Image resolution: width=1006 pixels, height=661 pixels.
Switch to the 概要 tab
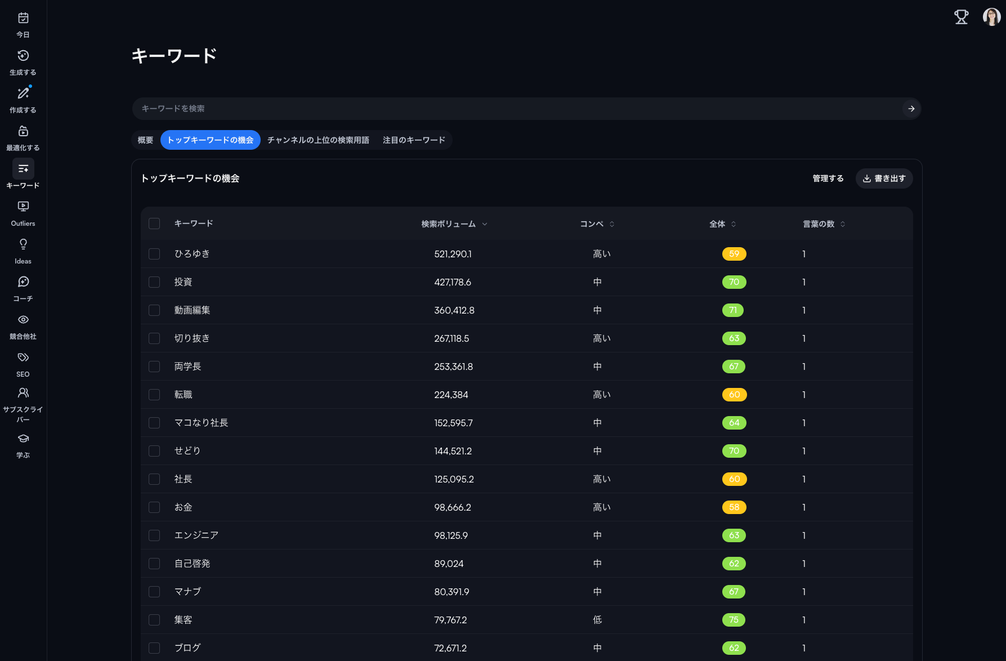coord(145,140)
